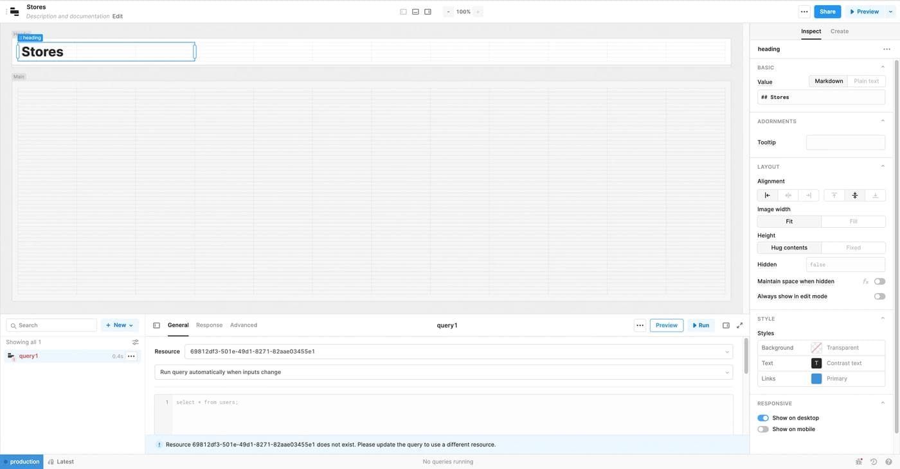Switch to the Response tab
900x469 pixels.
click(209, 325)
